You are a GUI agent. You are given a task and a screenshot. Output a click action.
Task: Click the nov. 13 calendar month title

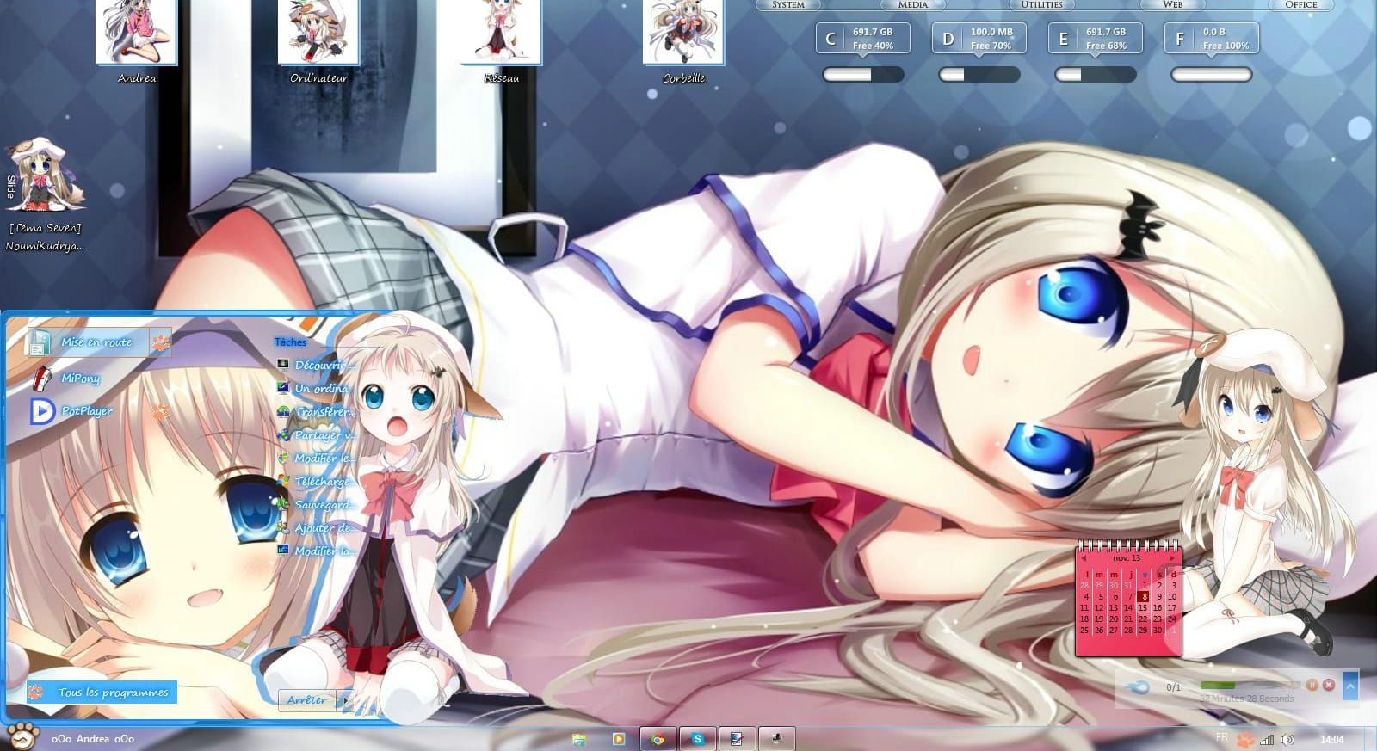tap(1127, 558)
